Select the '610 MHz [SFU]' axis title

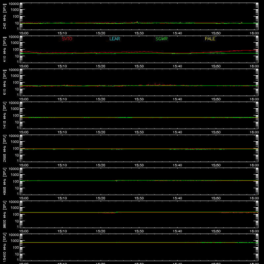pos(5,82)
